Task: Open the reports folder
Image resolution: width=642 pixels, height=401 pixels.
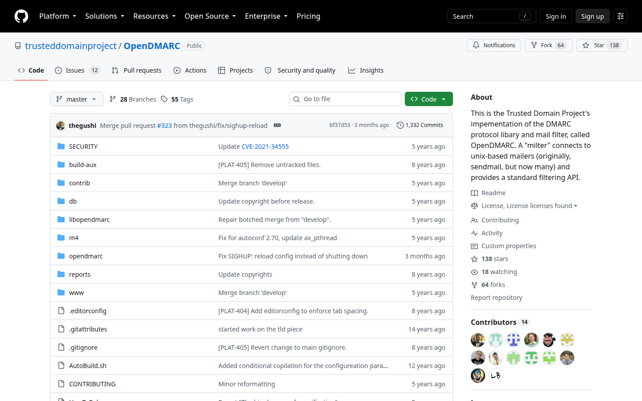Action: 80,274
